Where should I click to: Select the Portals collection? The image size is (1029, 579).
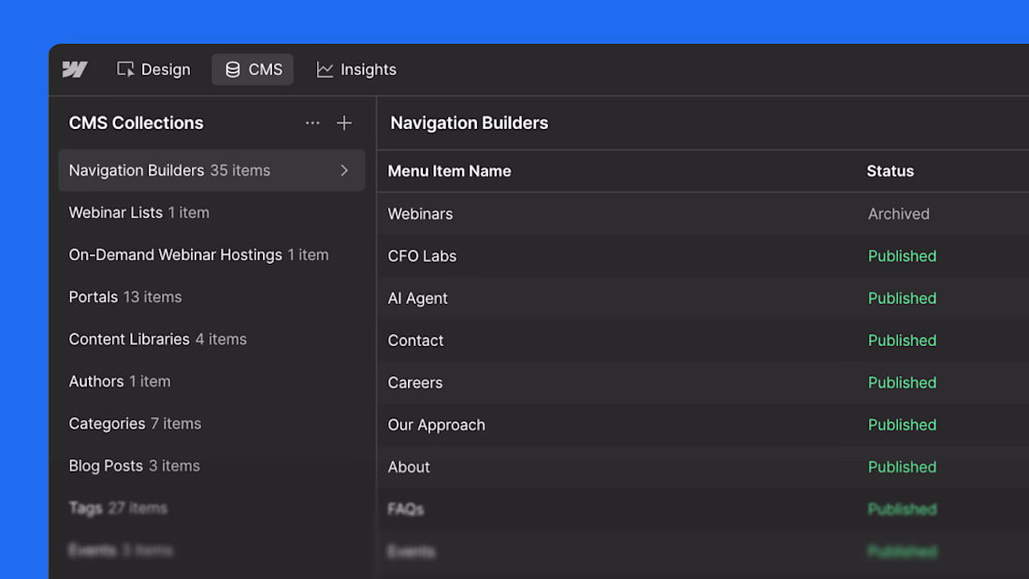(211, 297)
